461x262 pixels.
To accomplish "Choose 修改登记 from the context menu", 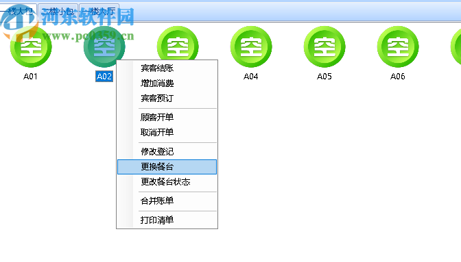I will (x=167, y=151).
